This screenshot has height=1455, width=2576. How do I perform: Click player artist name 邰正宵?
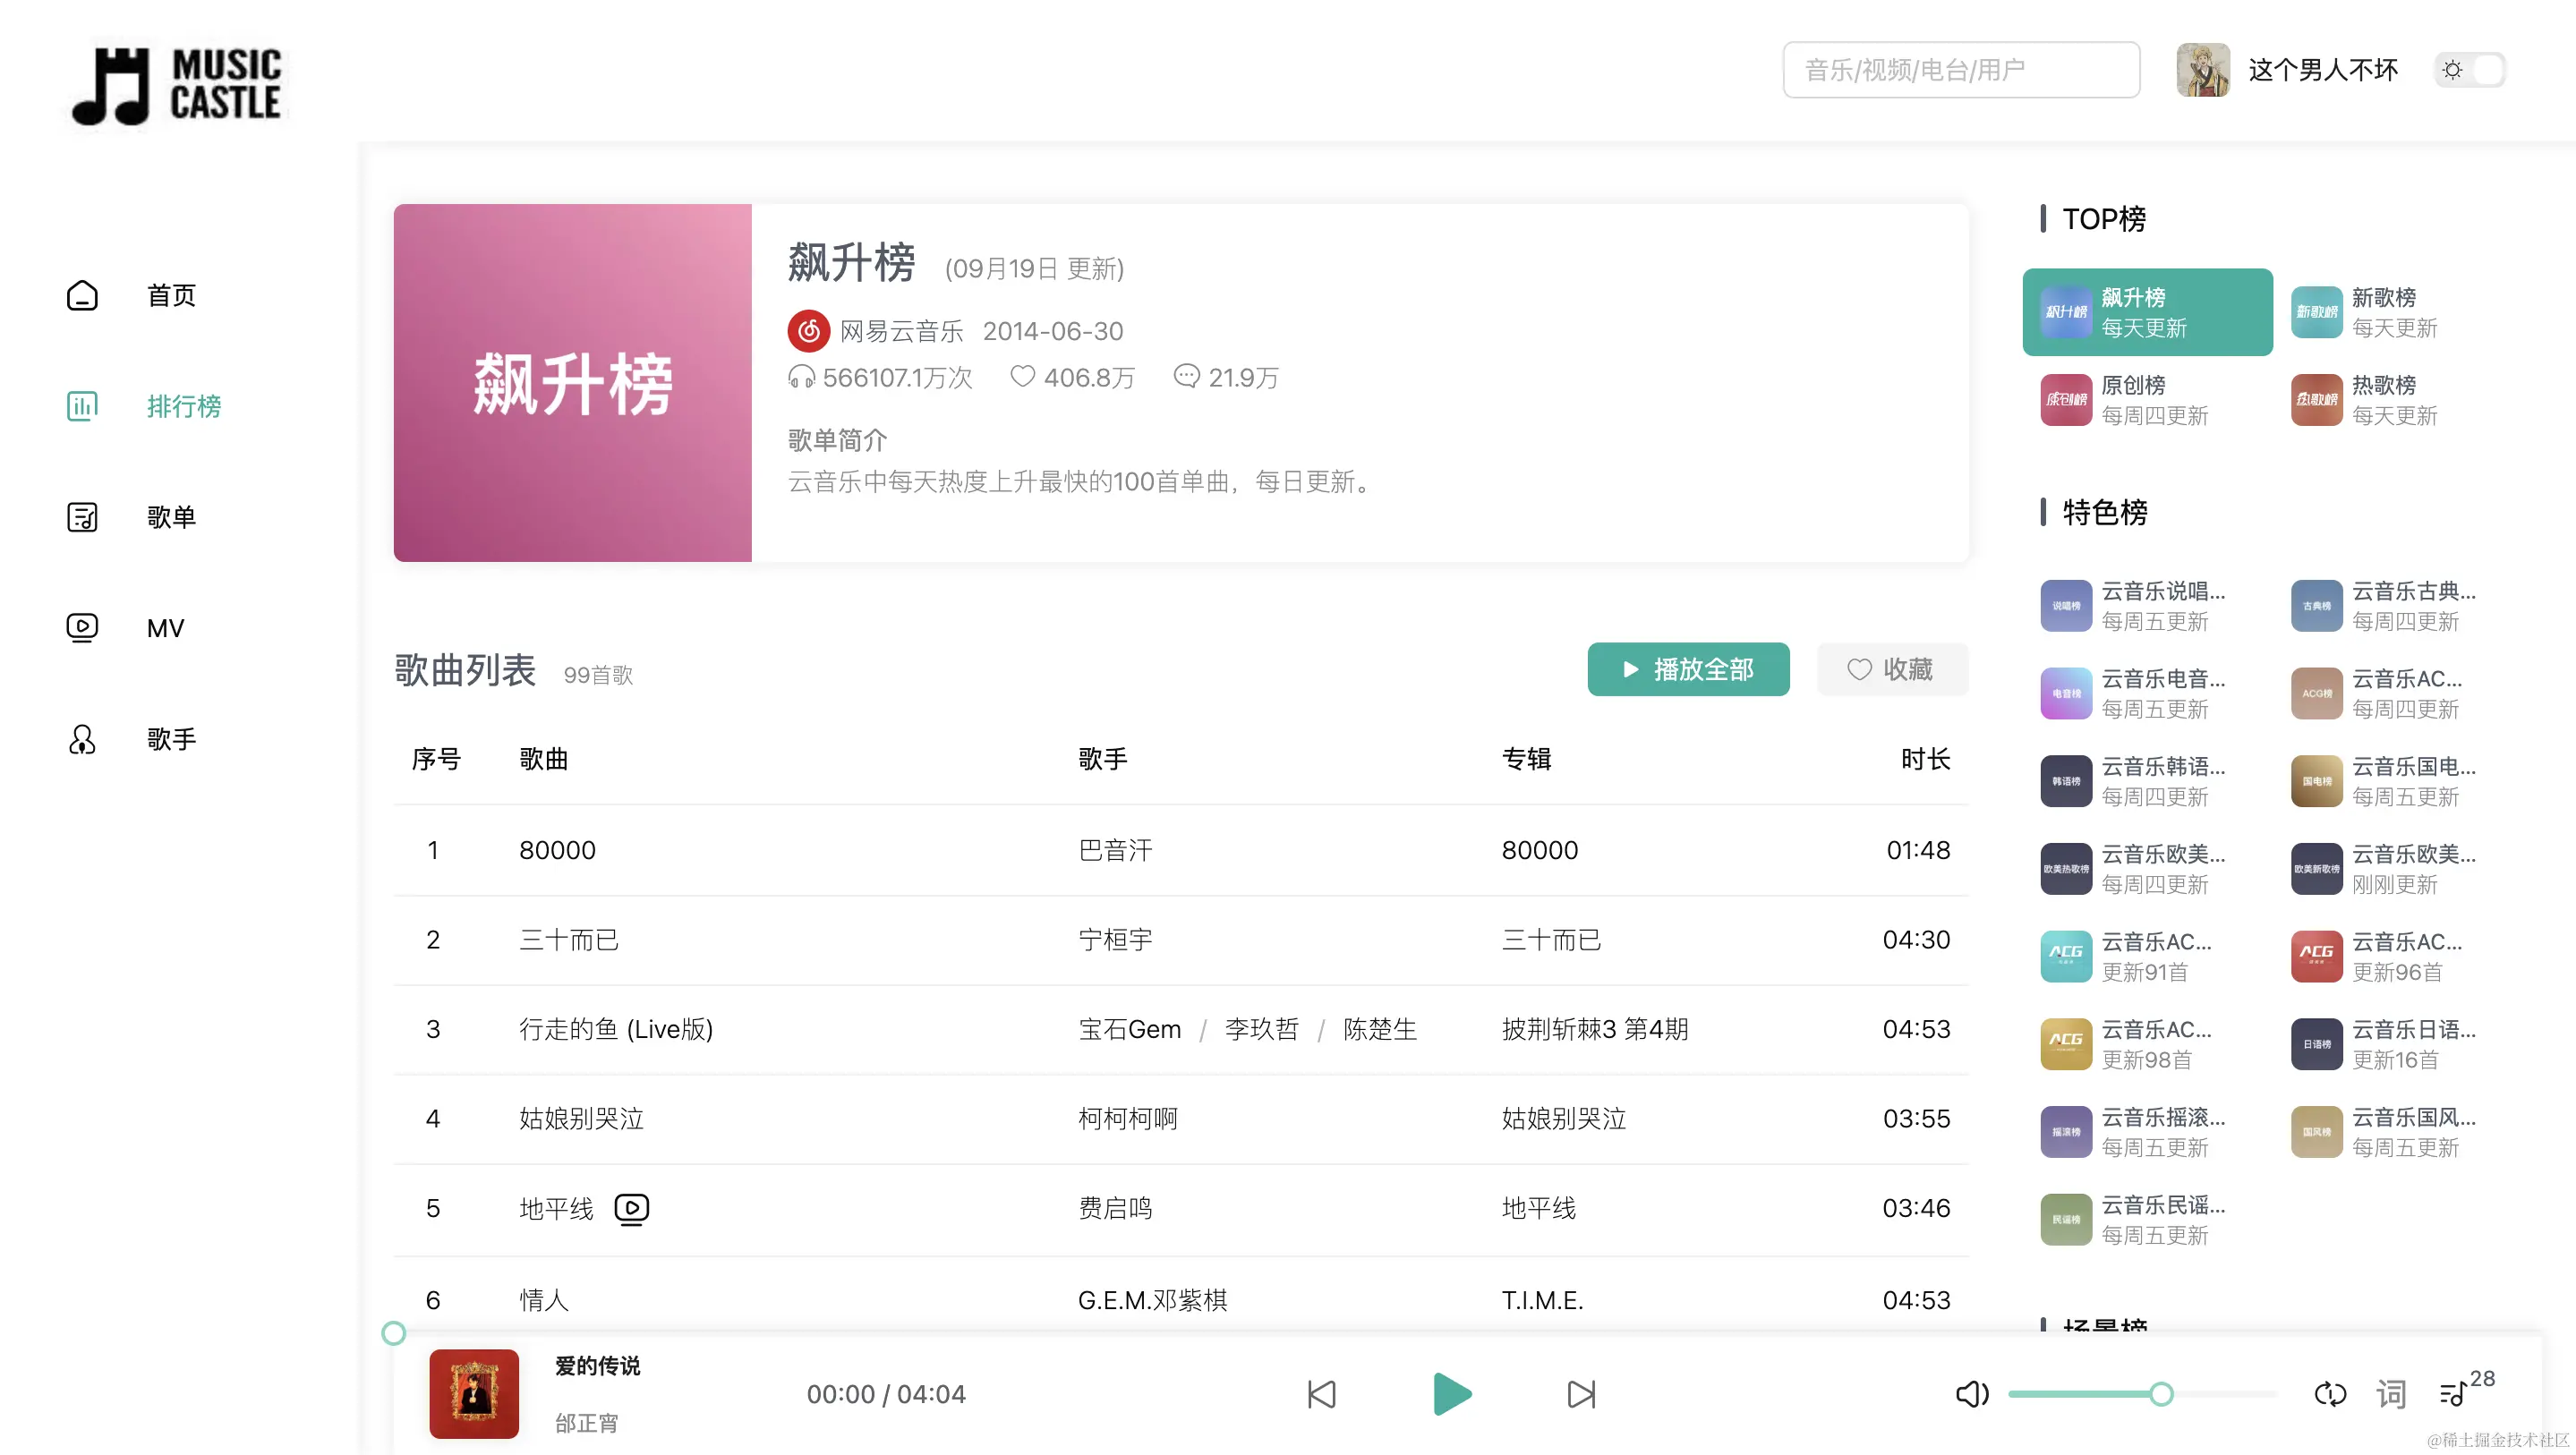[586, 1423]
